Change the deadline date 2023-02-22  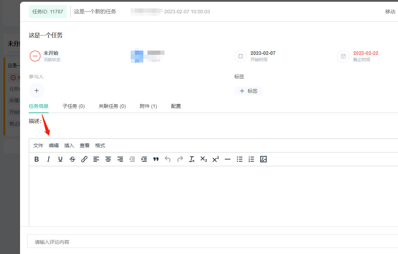point(365,53)
